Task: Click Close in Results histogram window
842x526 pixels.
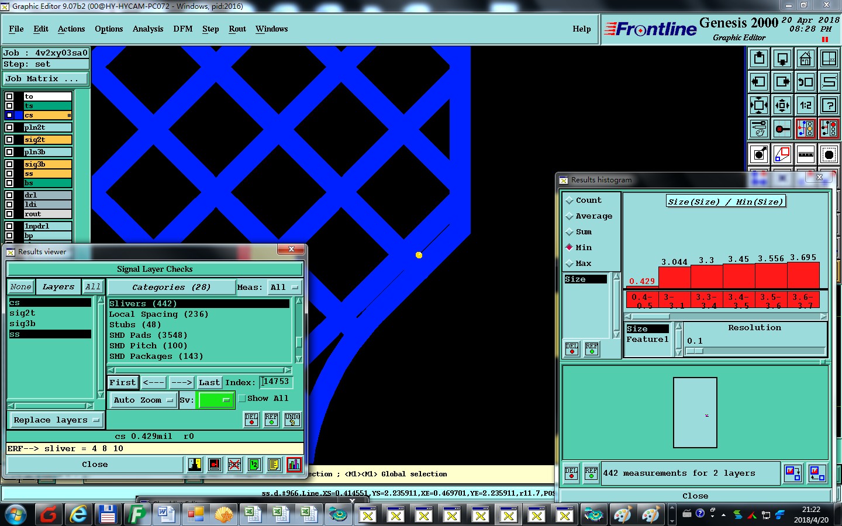Action: tap(695, 496)
